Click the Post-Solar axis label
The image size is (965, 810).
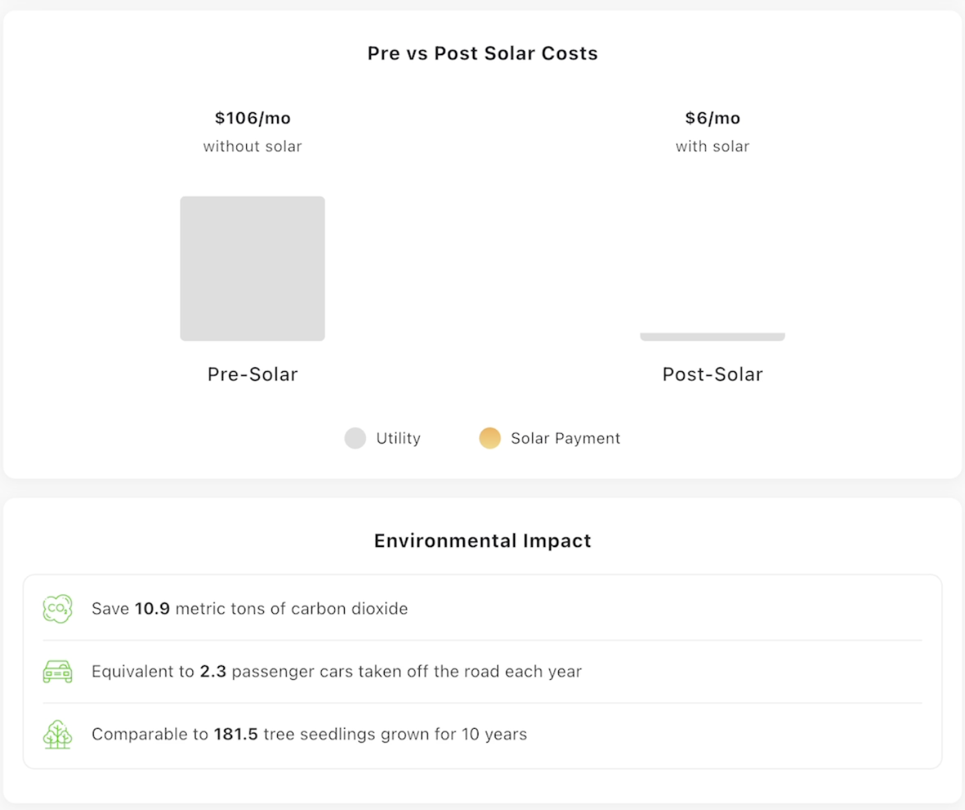pyautogui.click(x=713, y=374)
